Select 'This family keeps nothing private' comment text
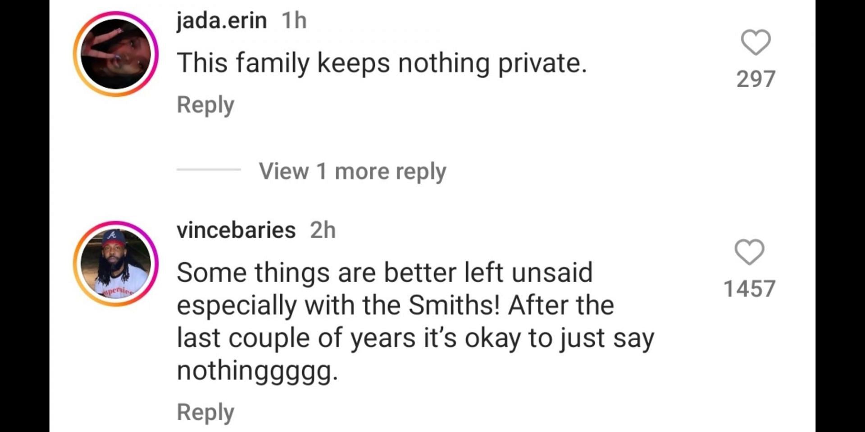The width and height of the screenshot is (865, 432). (382, 63)
